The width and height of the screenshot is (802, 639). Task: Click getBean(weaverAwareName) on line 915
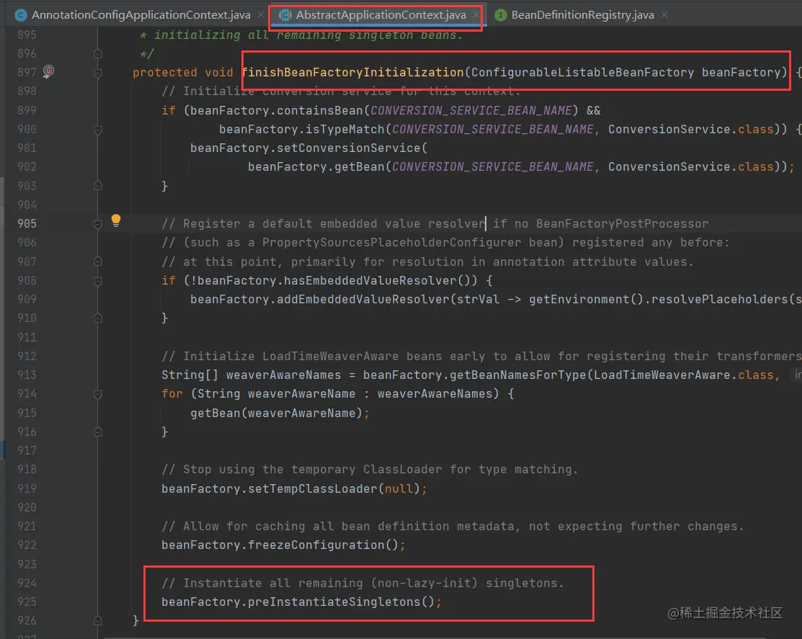tap(277, 413)
